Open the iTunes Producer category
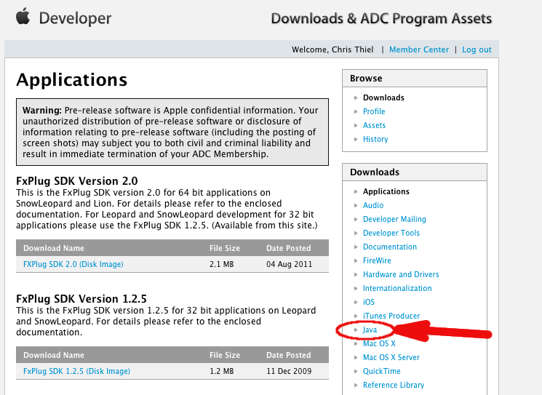 pos(391,316)
